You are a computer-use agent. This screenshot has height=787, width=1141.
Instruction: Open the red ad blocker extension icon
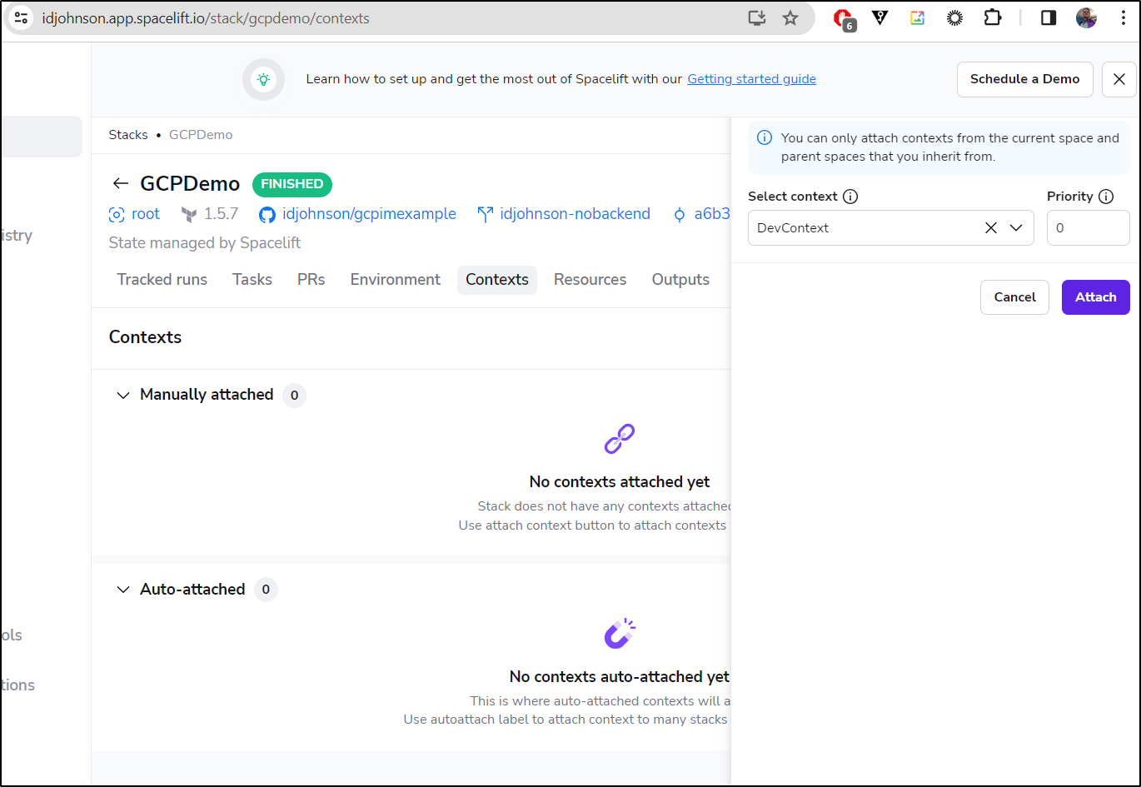843,19
